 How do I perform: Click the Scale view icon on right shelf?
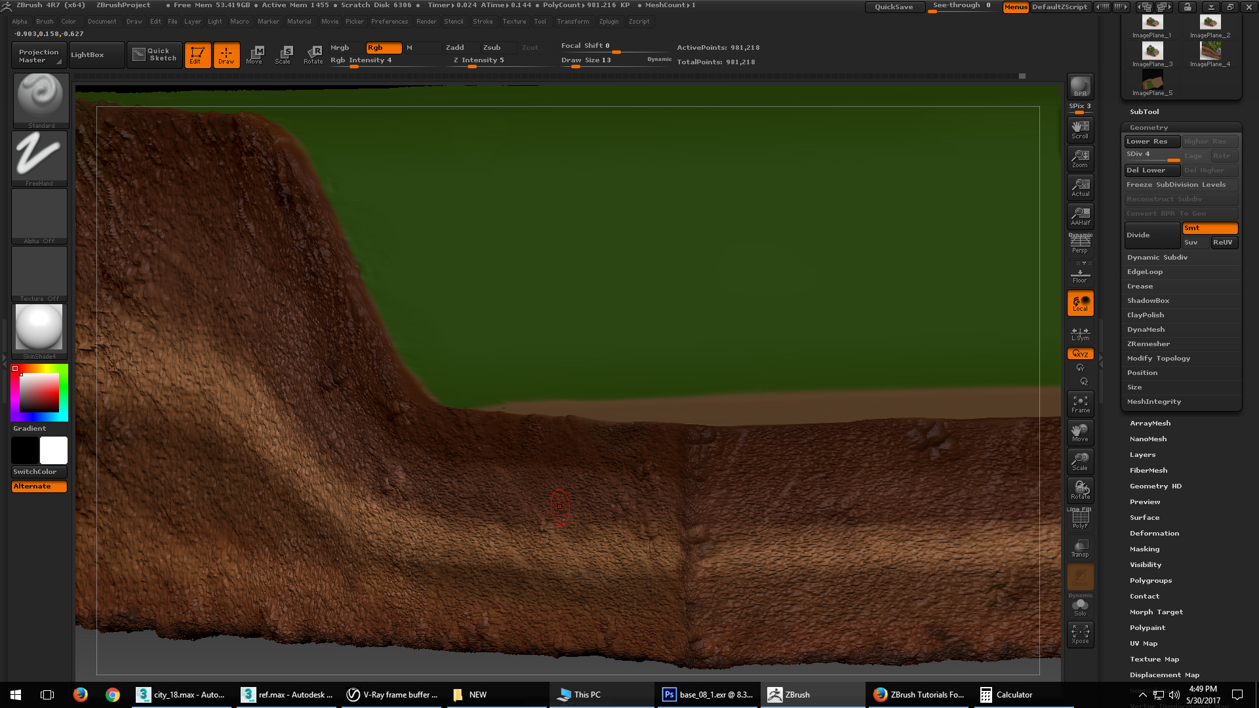1080,462
